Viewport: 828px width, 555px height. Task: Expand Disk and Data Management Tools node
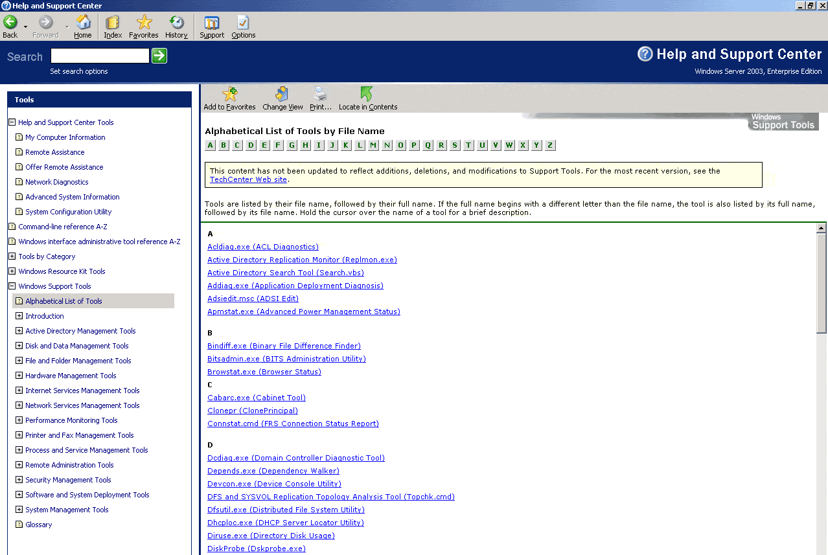point(19,346)
